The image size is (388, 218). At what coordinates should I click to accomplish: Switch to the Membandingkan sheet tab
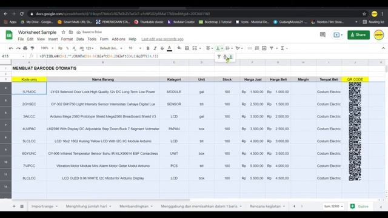[x=136, y=206]
